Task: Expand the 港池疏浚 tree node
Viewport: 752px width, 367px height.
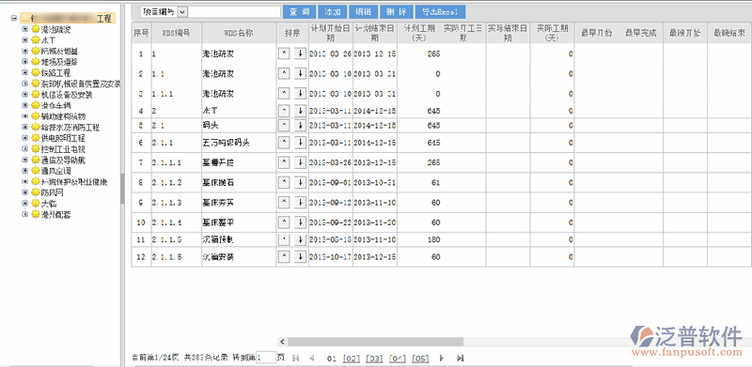Action: coord(25,30)
